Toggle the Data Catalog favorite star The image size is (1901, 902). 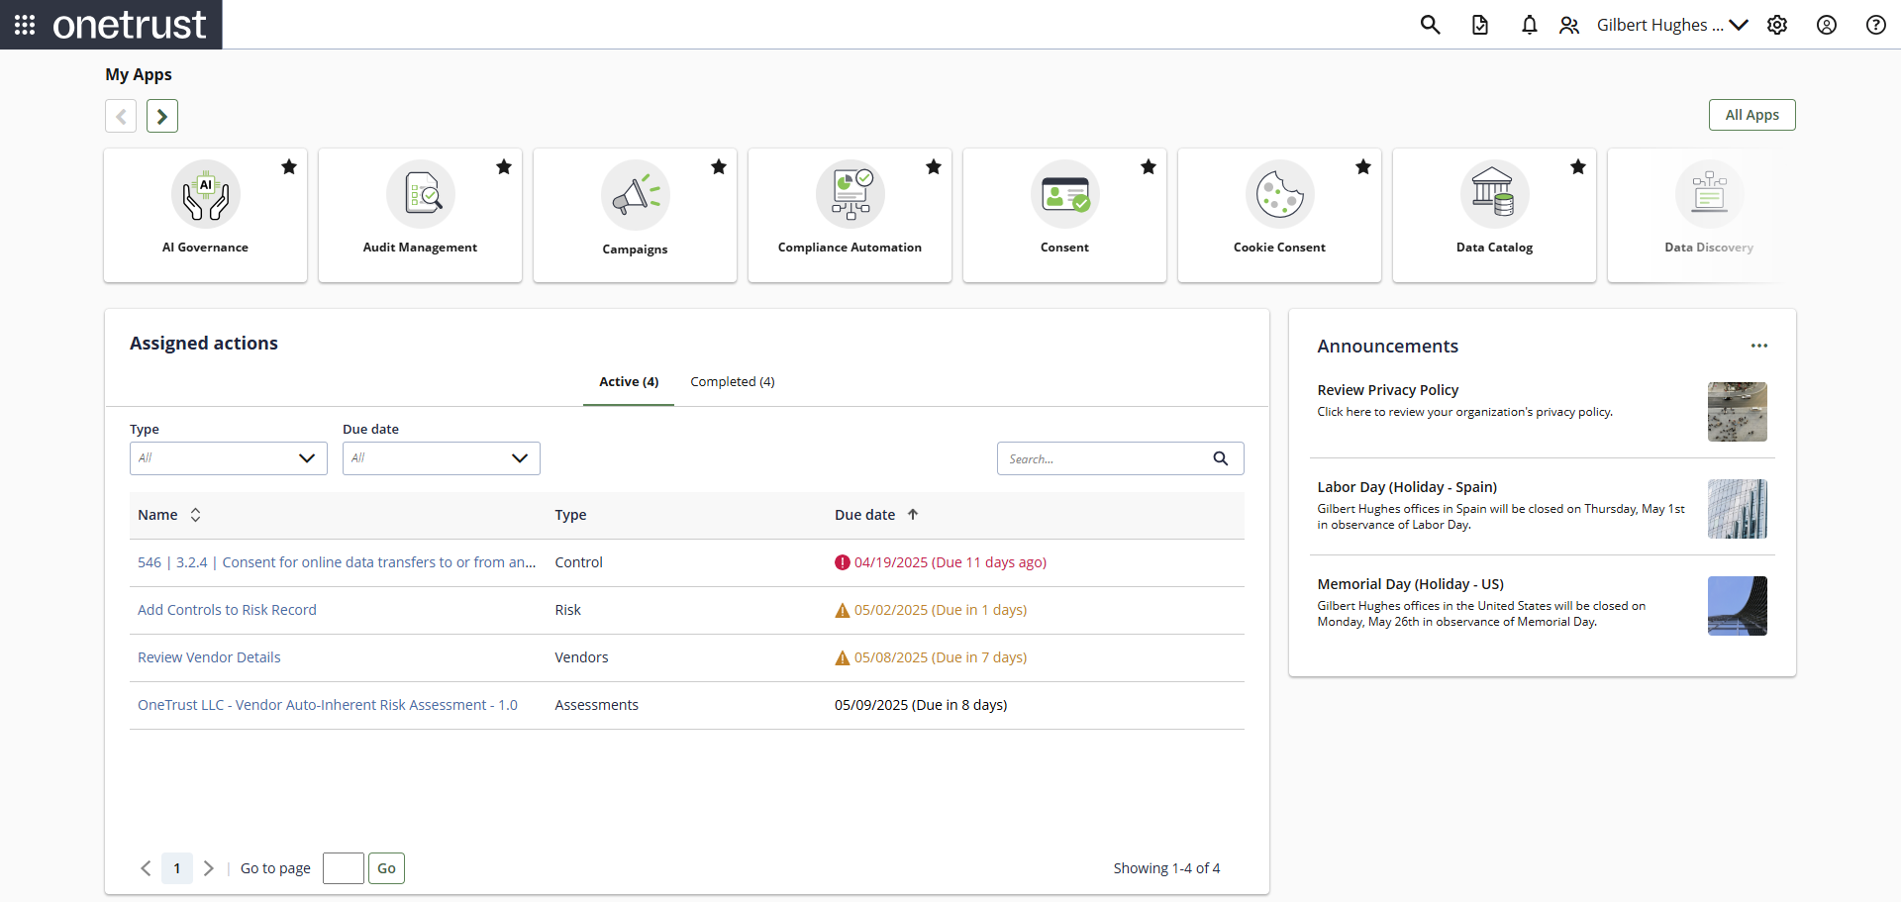click(x=1577, y=166)
